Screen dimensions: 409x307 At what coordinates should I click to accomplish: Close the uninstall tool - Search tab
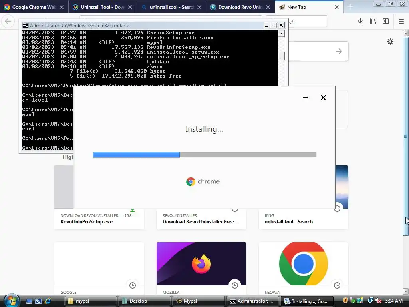pos(199,7)
